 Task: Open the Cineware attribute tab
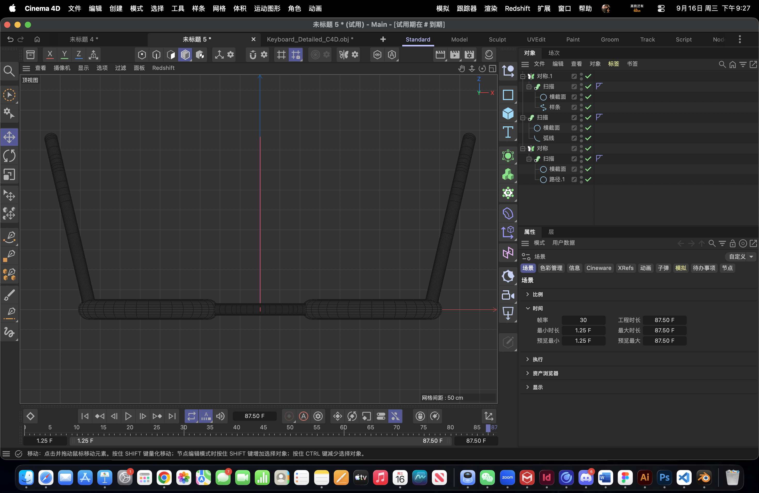[599, 268]
